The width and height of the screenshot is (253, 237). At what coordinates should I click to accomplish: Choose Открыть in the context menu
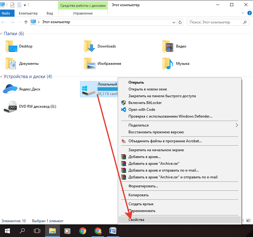click(180, 82)
